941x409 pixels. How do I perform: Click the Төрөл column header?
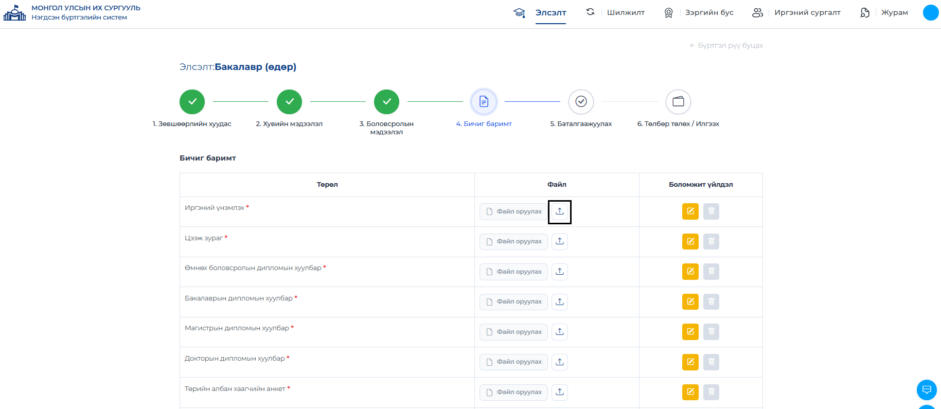click(x=327, y=185)
